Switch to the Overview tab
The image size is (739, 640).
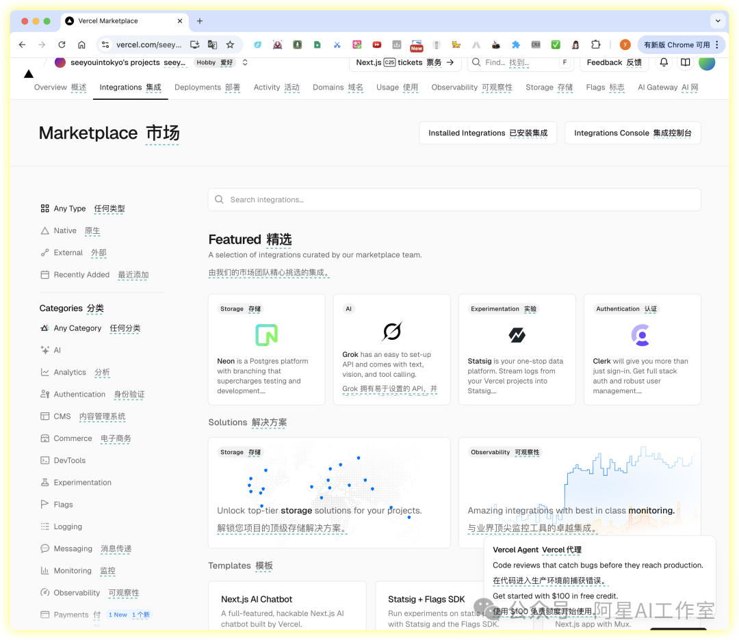(x=60, y=87)
